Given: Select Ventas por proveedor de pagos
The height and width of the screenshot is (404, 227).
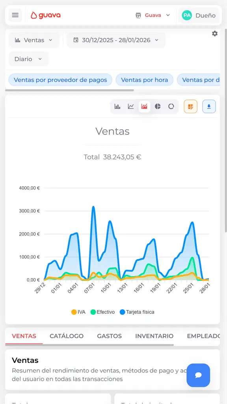Looking at the screenshot, I should [60, 80].
